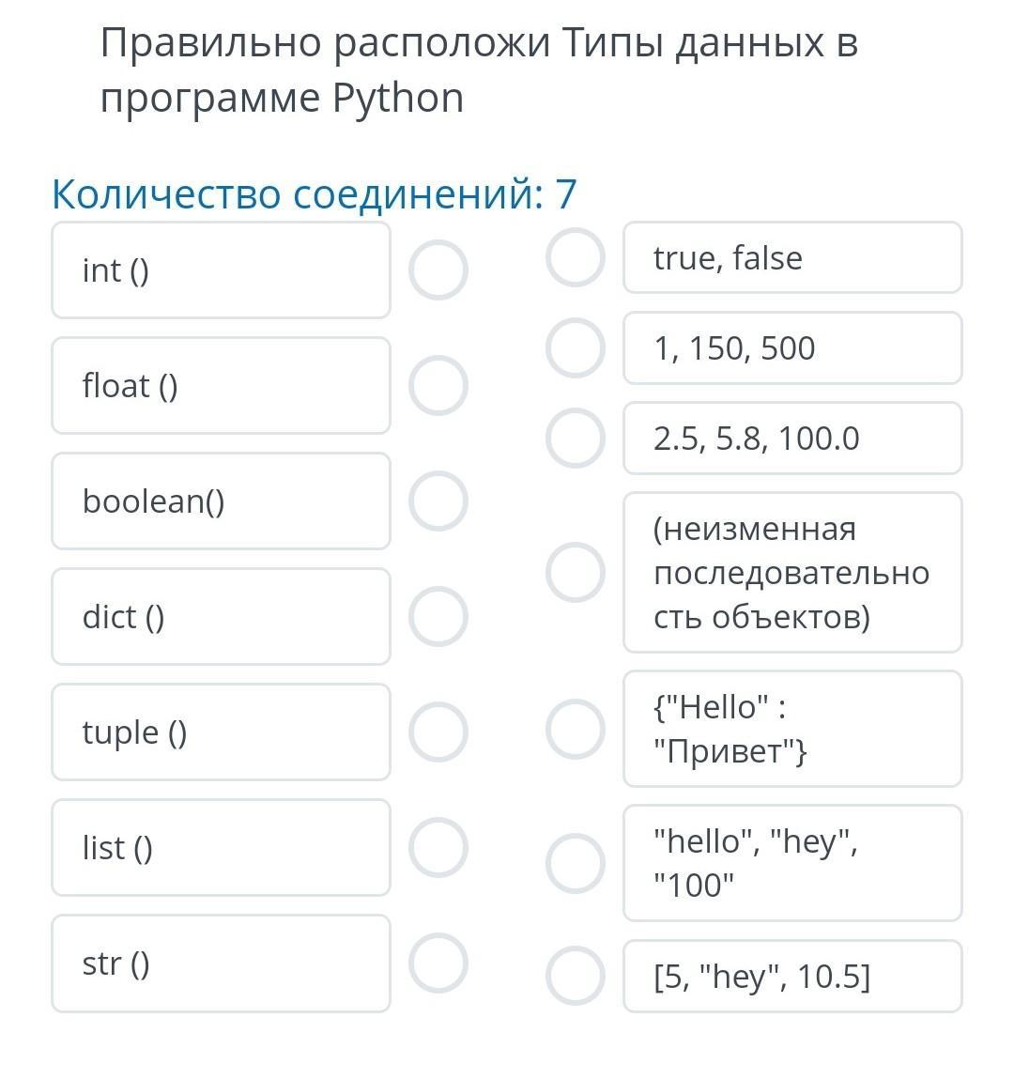Select the connector circle next to int ()

[x=438, y=270]
